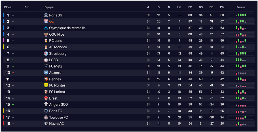
Task: Sort standings by DB column header
Action: pos(211,7)
